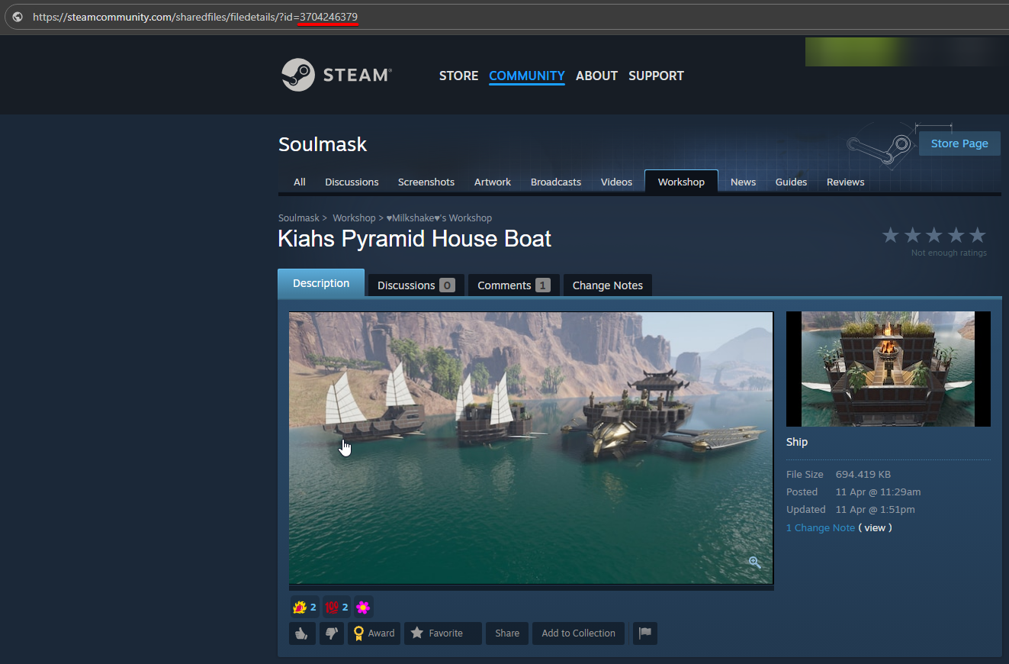Open the STORE menu in header
Image resolution: width=1009 pixels, height=664 pixels.
point(458,76)
